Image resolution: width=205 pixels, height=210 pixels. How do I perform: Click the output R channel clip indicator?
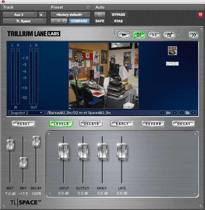click(36, 49)
